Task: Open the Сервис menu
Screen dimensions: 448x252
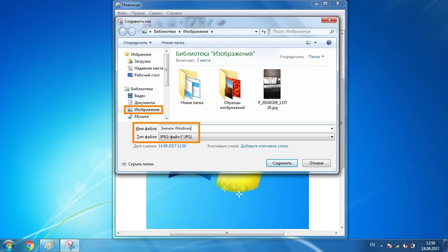Action: click(x=155, y=13)
